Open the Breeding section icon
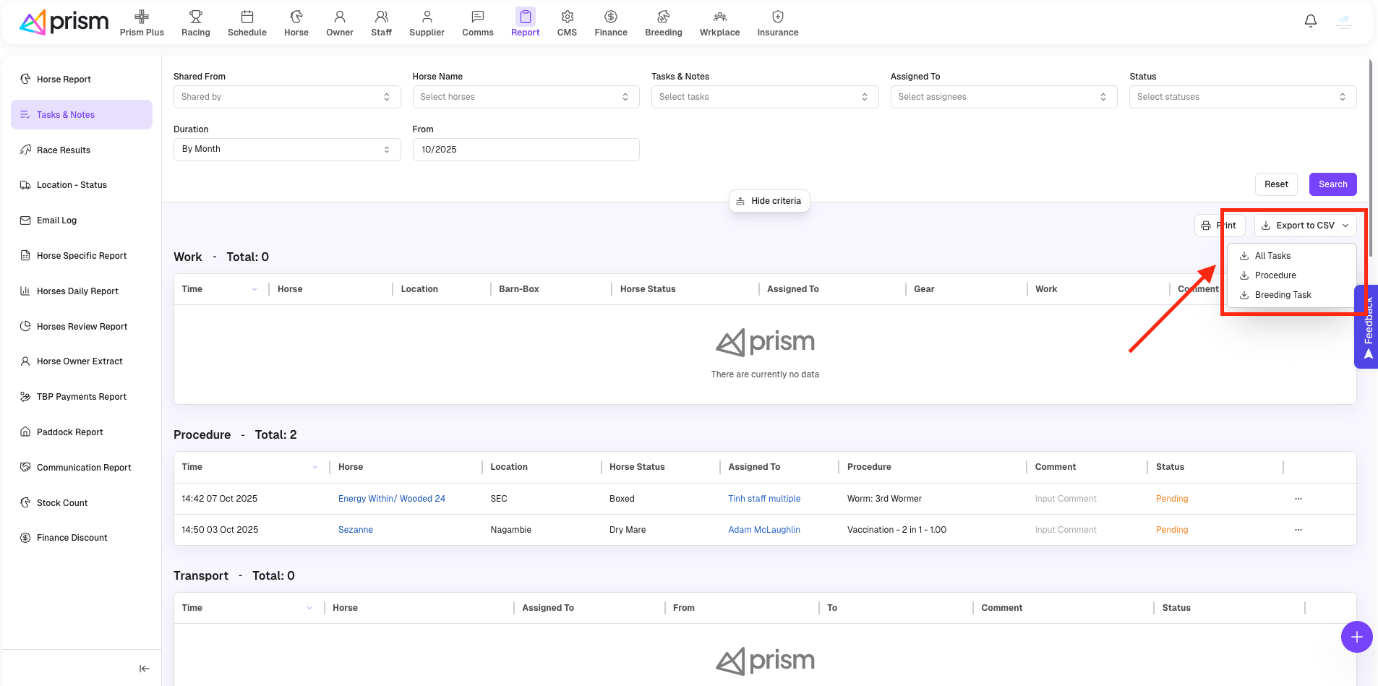The width and height of the screenshot is (1378, 686). click(663, 17)
